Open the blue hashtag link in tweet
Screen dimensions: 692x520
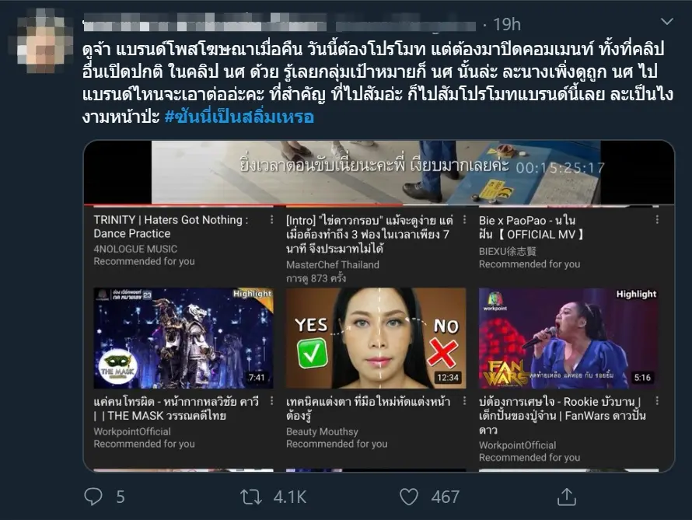239,117
